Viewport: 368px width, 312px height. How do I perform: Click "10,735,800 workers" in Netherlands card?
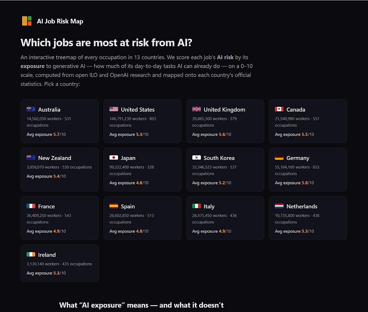[x=292, y=216]
